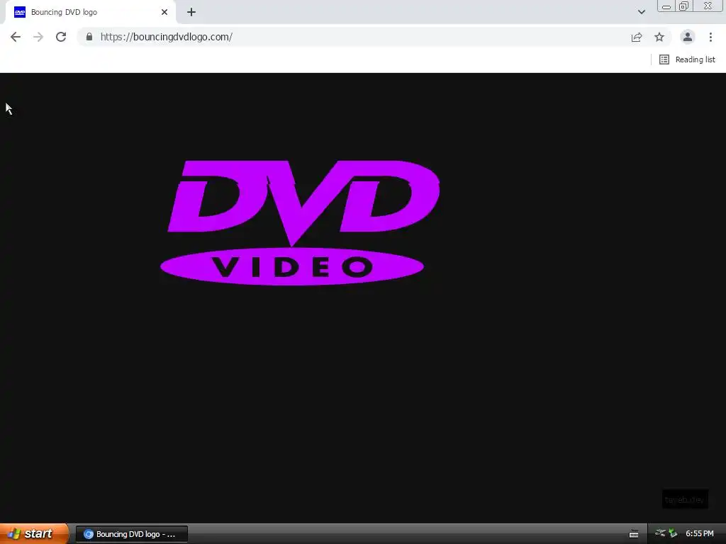Click the DVD favicon on the tab

(x=20, y=12)
